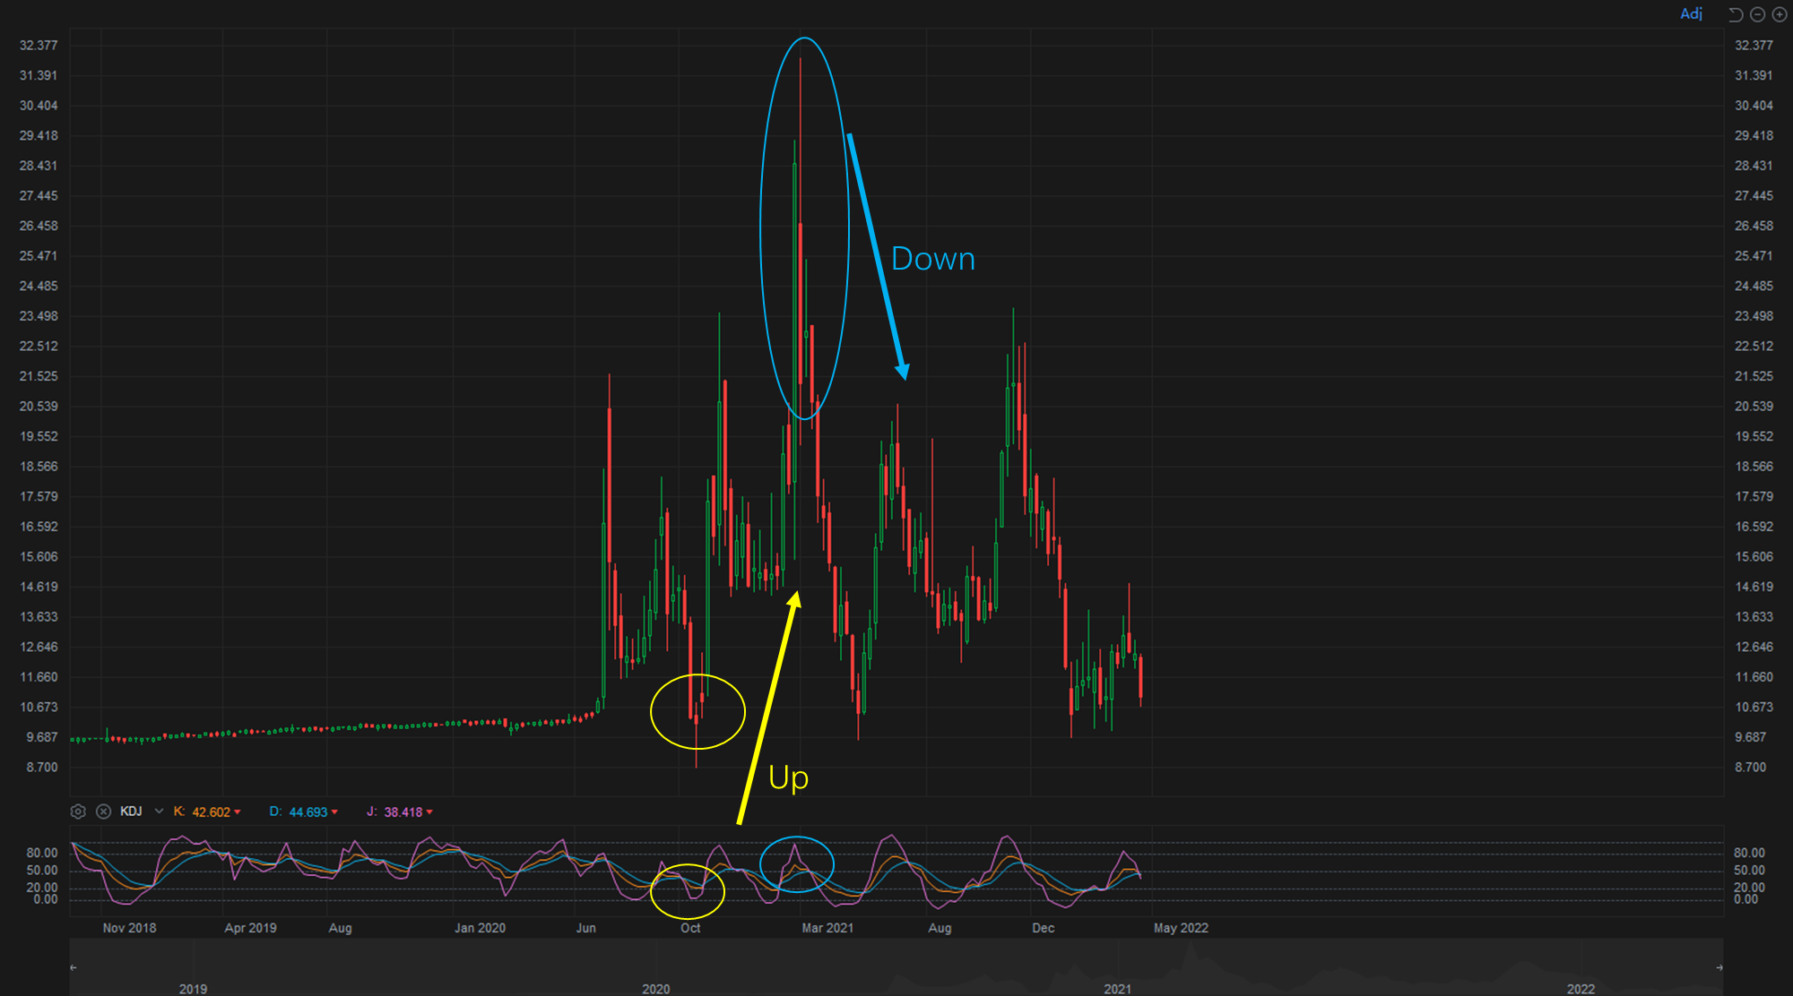Click the 2021 year marker in the navigator
This screenshot has height=996, width=1793.
[x=1117, y=989]
